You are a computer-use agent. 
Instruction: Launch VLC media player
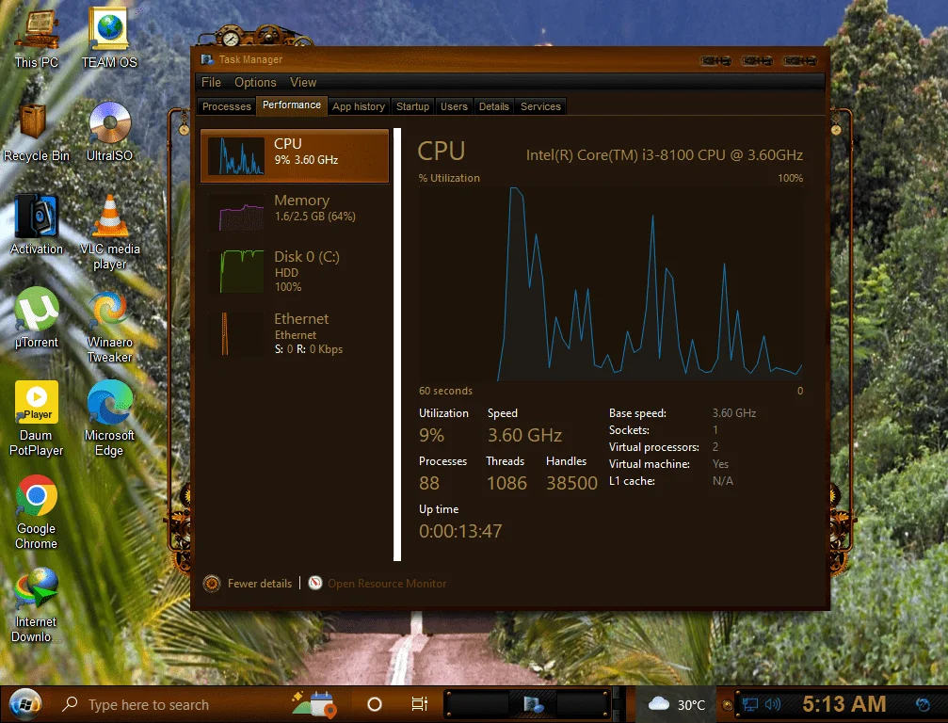(x=109, y=233)
